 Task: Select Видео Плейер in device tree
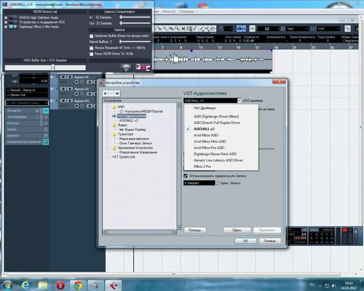[135, 129]
